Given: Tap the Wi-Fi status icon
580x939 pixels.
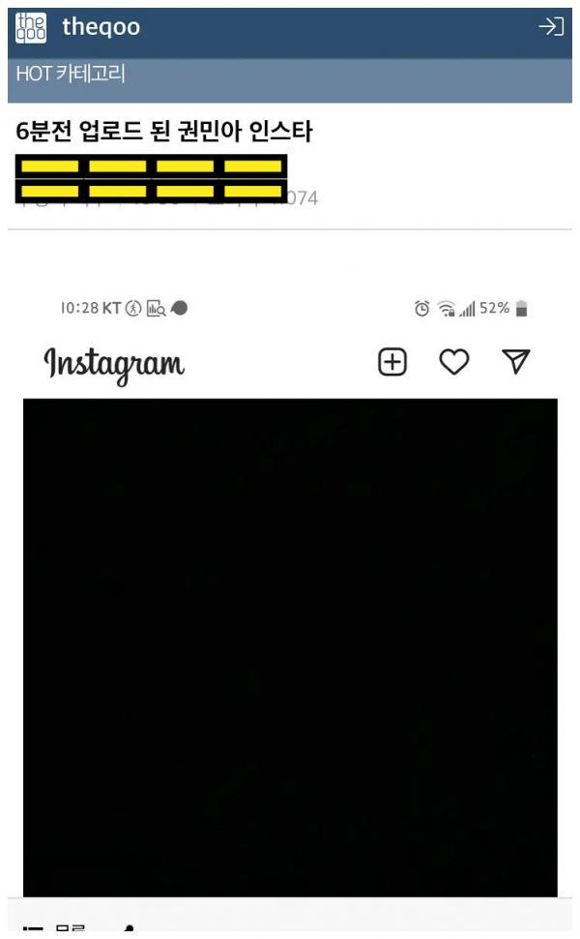Looking at the screenshot, I should 446,309.
